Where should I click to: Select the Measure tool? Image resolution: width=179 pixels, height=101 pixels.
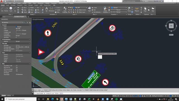[x=137, y=9]
